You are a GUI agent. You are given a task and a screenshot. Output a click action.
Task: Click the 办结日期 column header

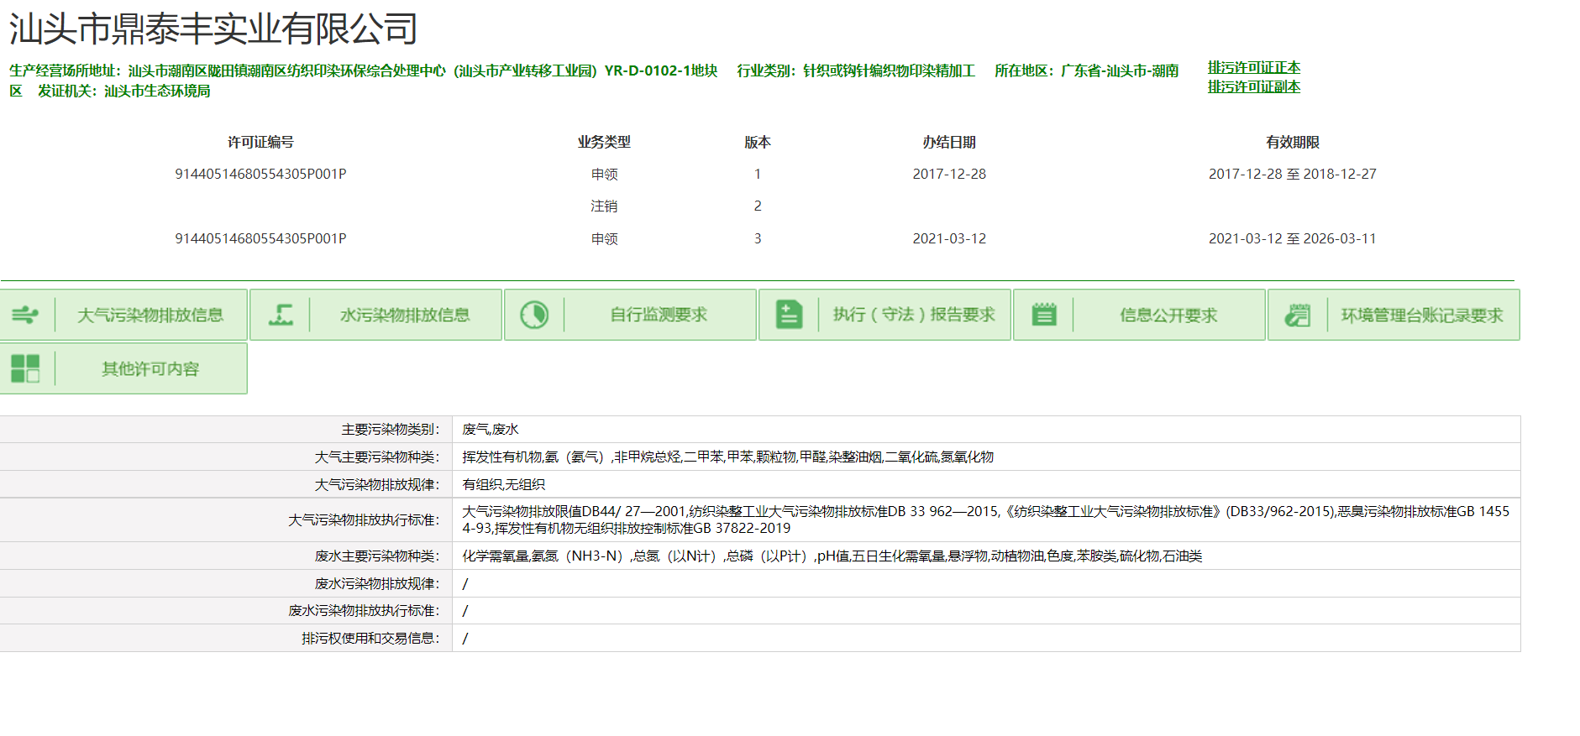(x=949, y=142)
